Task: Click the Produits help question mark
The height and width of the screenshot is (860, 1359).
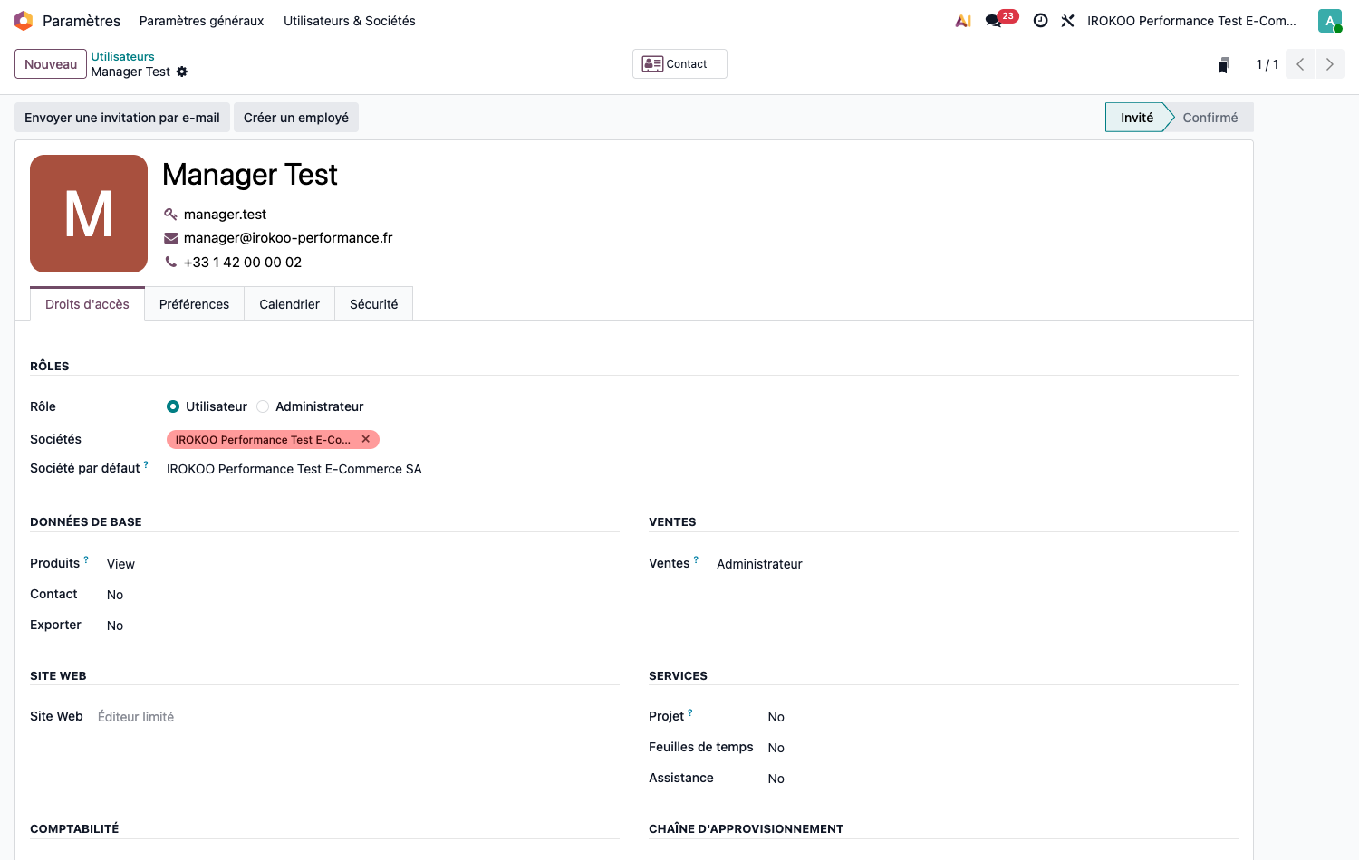Action: point(86,559)
